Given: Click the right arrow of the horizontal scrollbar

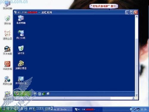Looking at the screenshot, I should pos(133,98).
